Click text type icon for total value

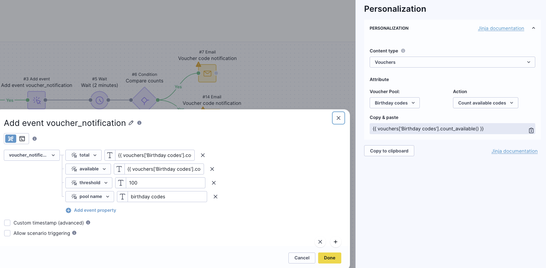pyautogui.click(x=110, y=155)
